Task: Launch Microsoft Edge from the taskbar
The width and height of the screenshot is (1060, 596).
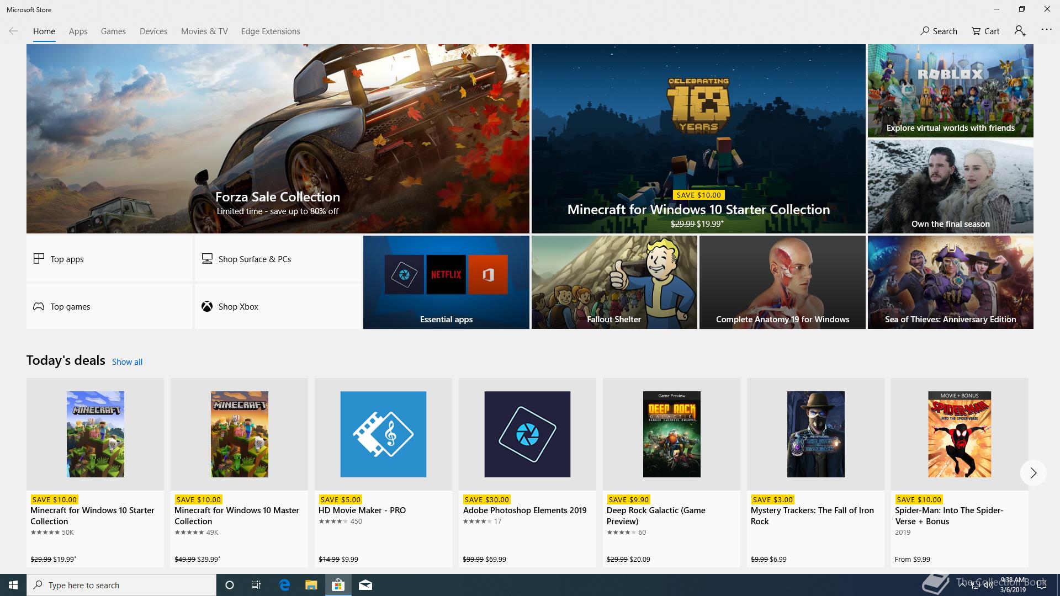Action: (x=284, y=585)
